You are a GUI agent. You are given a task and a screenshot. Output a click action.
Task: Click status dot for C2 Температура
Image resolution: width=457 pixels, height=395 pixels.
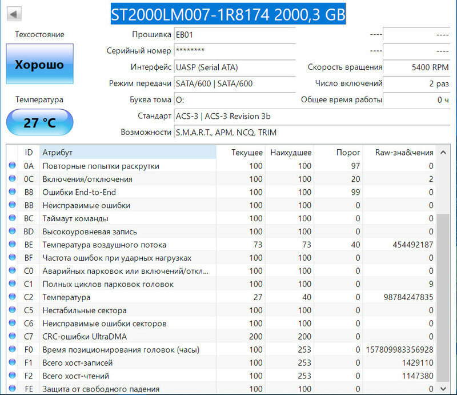point(12,297)
